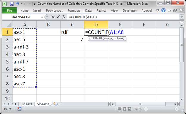Viewport: 186px width, 114px height.
Task: Open the Review tab
Action: coord(101,10)
